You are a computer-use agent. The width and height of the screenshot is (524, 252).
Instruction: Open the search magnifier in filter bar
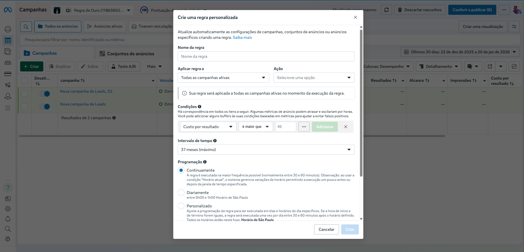[x=26, y=27]
